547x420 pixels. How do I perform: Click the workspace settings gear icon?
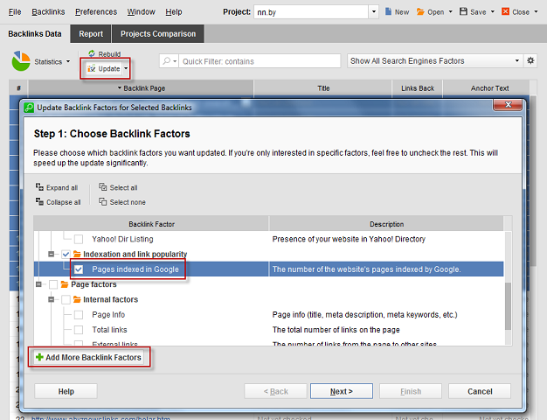(x=530, y=60)
